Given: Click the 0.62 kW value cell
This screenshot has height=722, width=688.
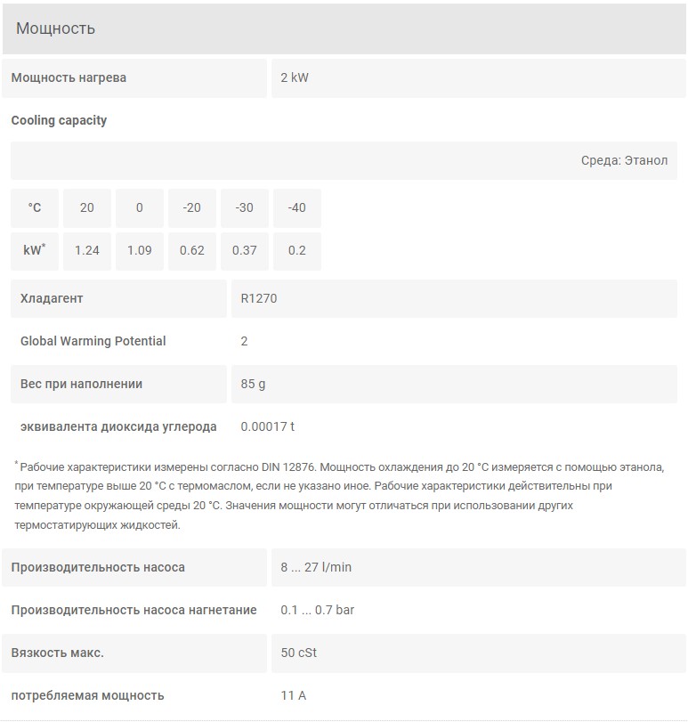Looking at the screenshot, I should (192, 250).
